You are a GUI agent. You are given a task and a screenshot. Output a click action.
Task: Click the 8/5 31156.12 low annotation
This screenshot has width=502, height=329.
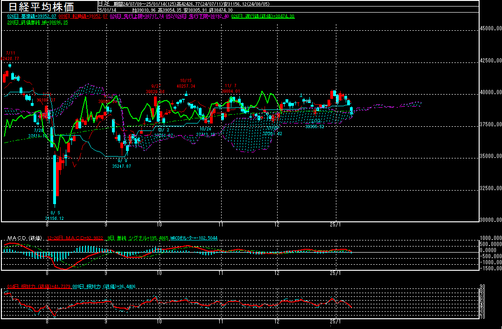[x=55, y=215]
